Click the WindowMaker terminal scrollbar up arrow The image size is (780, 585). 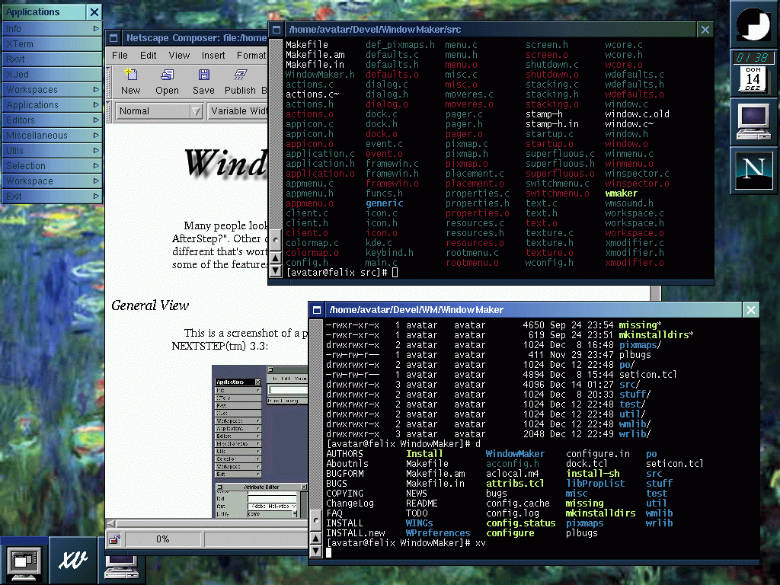tap(315, 539)
